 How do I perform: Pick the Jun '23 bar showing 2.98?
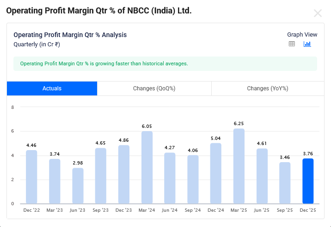coord(78,186)
